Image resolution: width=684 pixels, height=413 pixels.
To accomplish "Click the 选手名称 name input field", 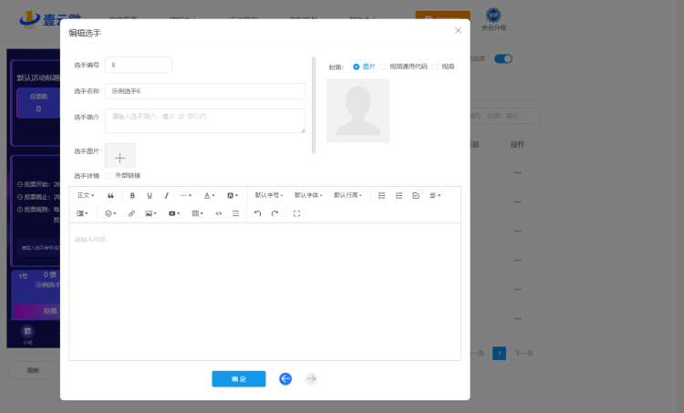I will click(x=205, y=91).
